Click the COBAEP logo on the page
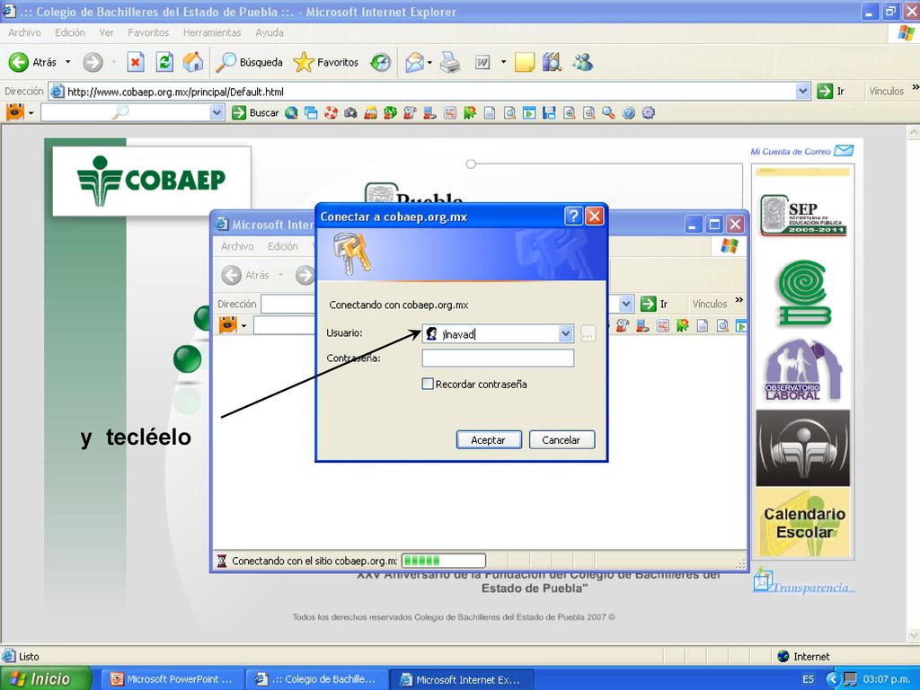The image size is (920, 690). [x=151, y=180]
